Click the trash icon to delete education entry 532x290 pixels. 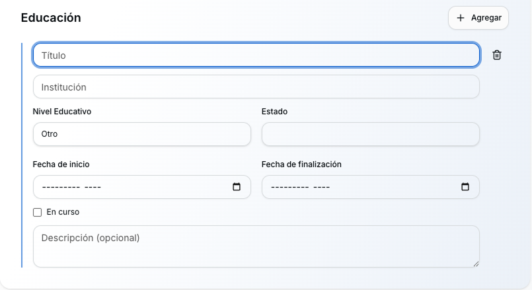point(497,55)
